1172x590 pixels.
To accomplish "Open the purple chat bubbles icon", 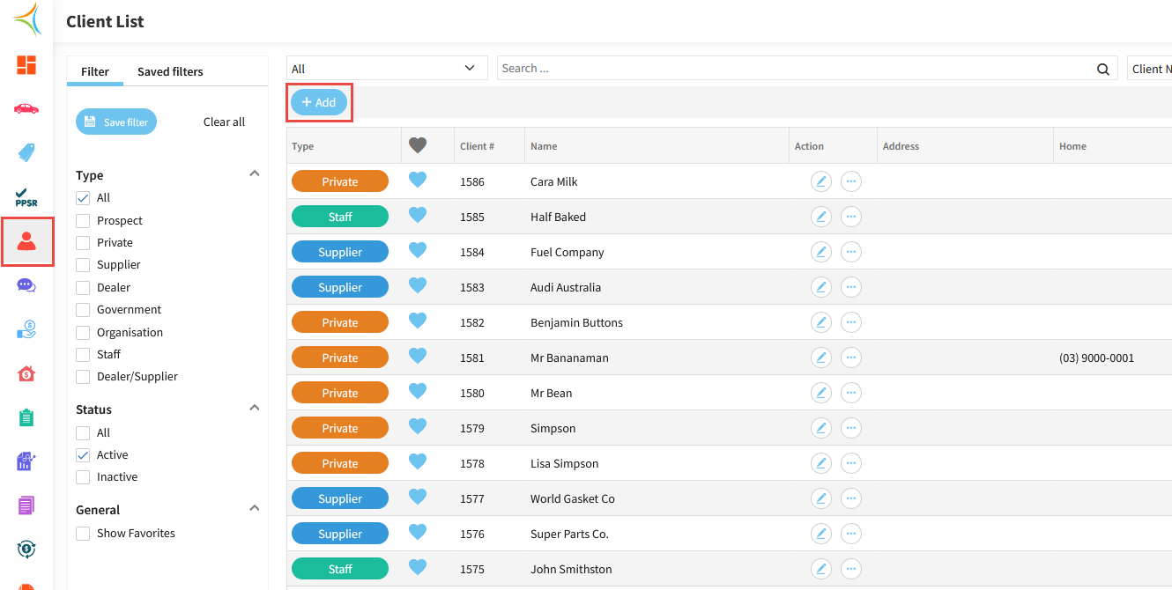I will (x=26, y=285).
